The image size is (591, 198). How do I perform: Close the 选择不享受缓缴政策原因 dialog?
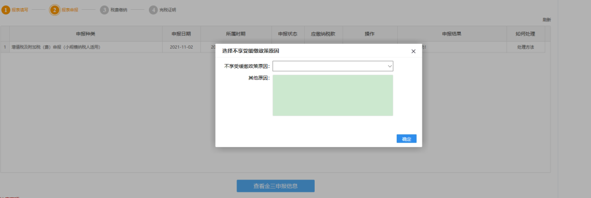[413, 51]
